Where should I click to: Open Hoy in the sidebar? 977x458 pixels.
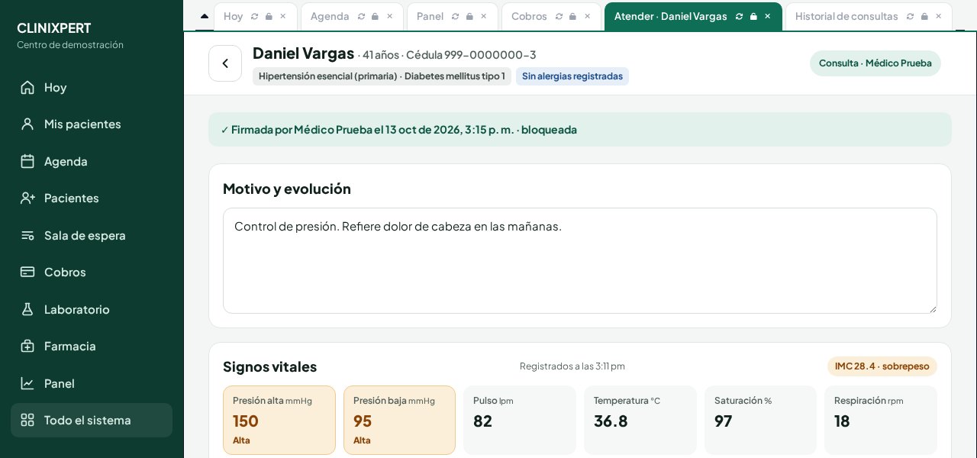(92, 87)
